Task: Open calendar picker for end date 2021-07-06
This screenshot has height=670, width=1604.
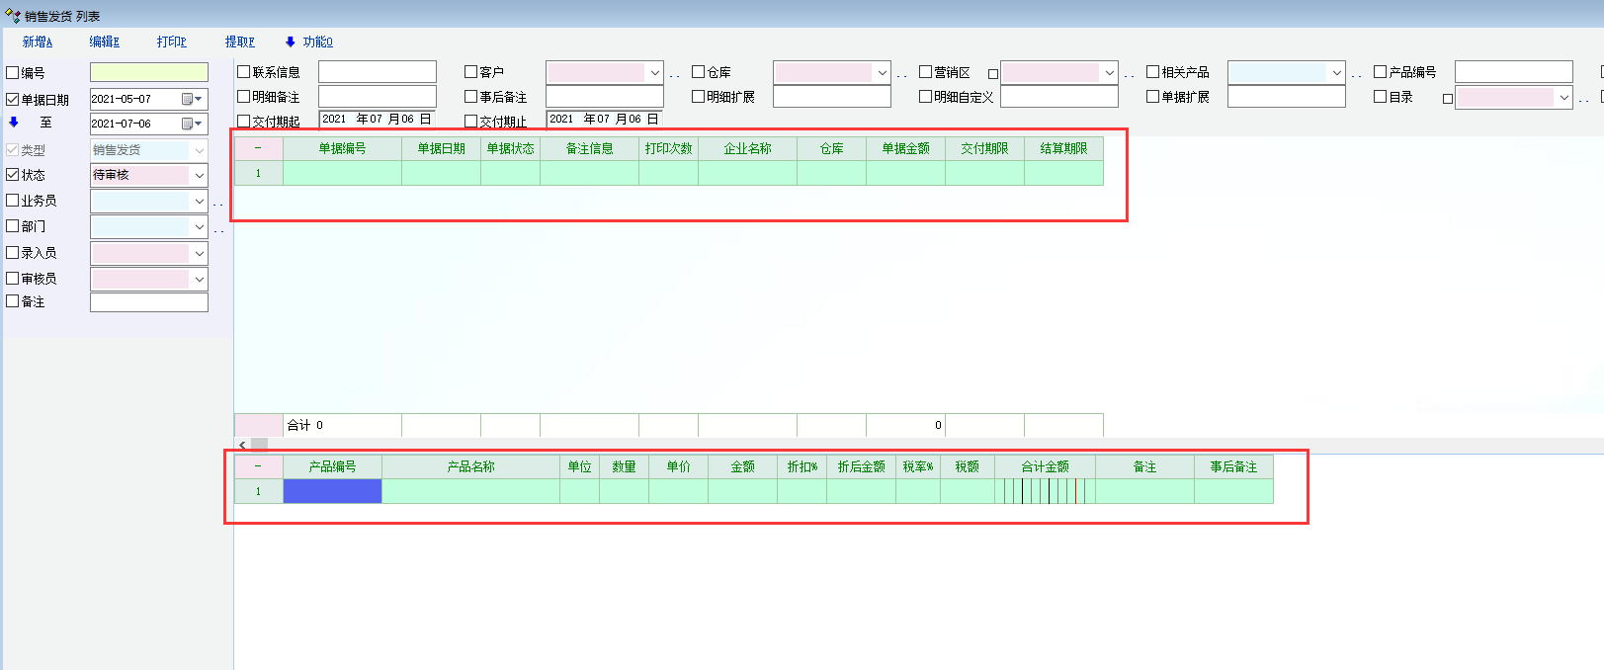Action: 192,124
